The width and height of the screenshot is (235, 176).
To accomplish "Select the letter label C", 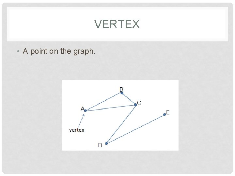I will click(139, 103).
